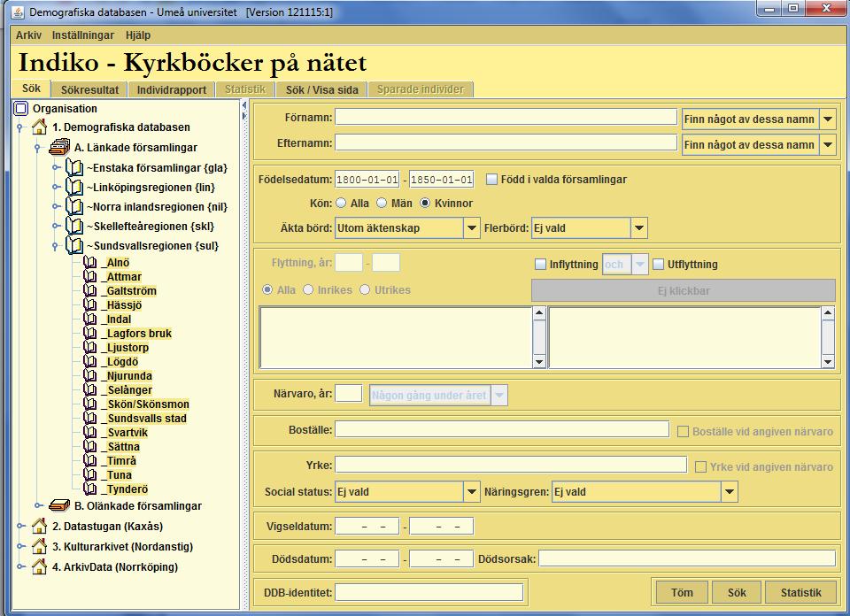Select the Svartvik parish in tree
The height and width of the screenshot is (616, 850).
127,432
